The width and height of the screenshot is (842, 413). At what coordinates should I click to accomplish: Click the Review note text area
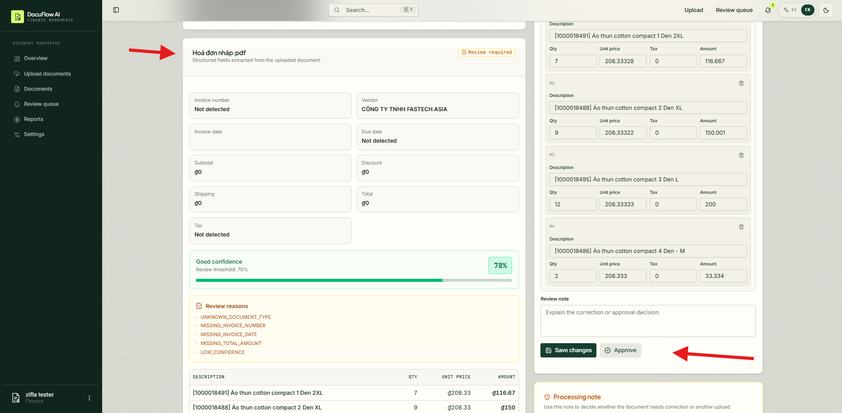648,321
